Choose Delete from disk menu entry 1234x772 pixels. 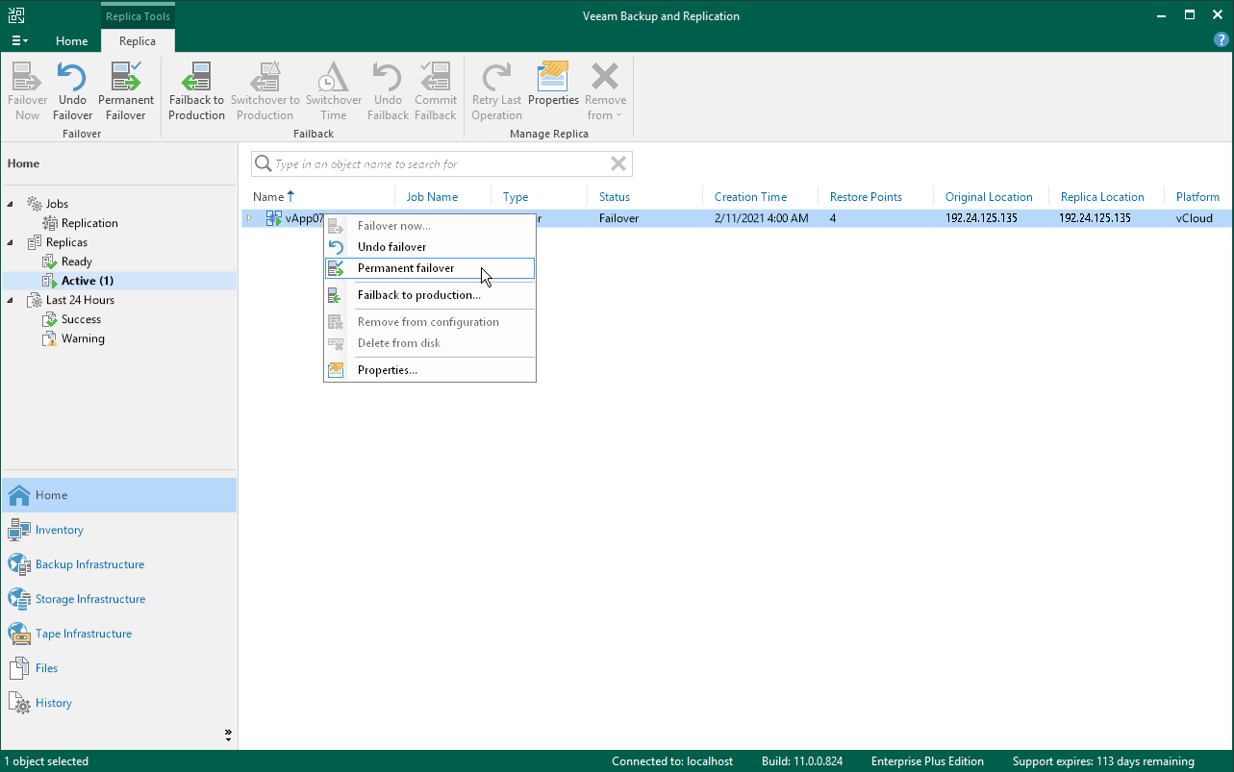coord(430,343)
